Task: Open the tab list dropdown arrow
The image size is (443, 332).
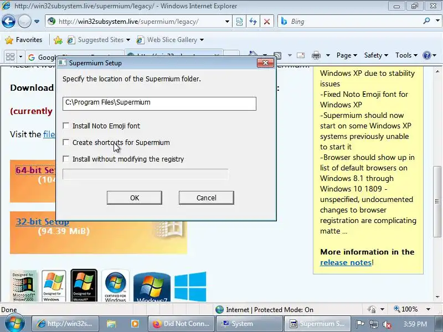Action: [20, 57]
